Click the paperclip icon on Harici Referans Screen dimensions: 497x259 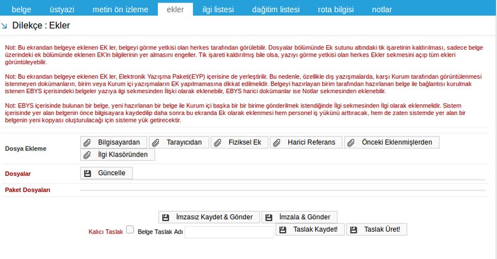tap(279, 142)
